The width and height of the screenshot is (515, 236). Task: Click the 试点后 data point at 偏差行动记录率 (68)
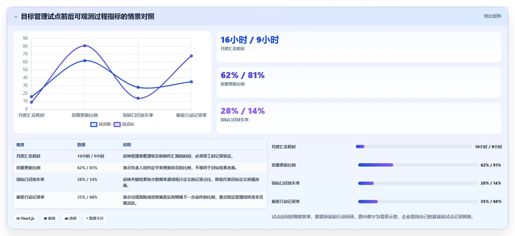tap(191, 56)
